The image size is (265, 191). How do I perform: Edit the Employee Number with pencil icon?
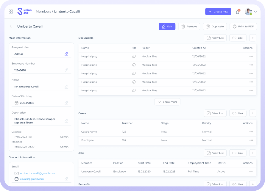(x=66, y=70)
